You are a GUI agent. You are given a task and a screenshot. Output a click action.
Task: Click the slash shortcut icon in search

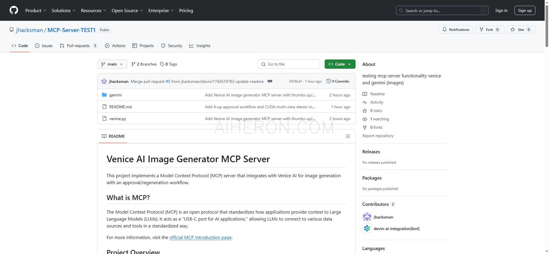click(484, 10)
